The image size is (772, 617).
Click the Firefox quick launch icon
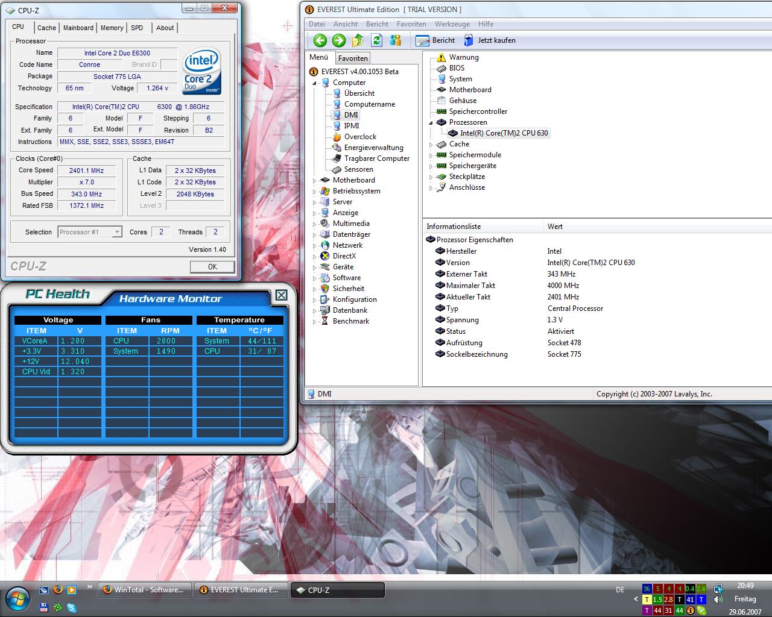point(58,590)
